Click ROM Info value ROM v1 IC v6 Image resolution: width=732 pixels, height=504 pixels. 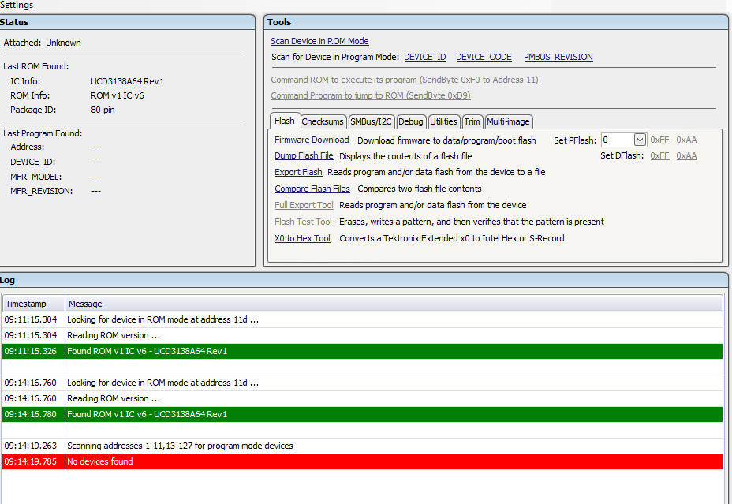(x=118, y=95)
